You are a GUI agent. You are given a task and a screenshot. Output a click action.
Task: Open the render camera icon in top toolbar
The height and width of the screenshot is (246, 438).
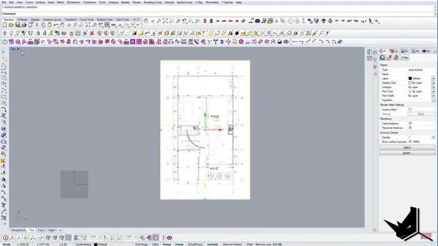(258, 21)
